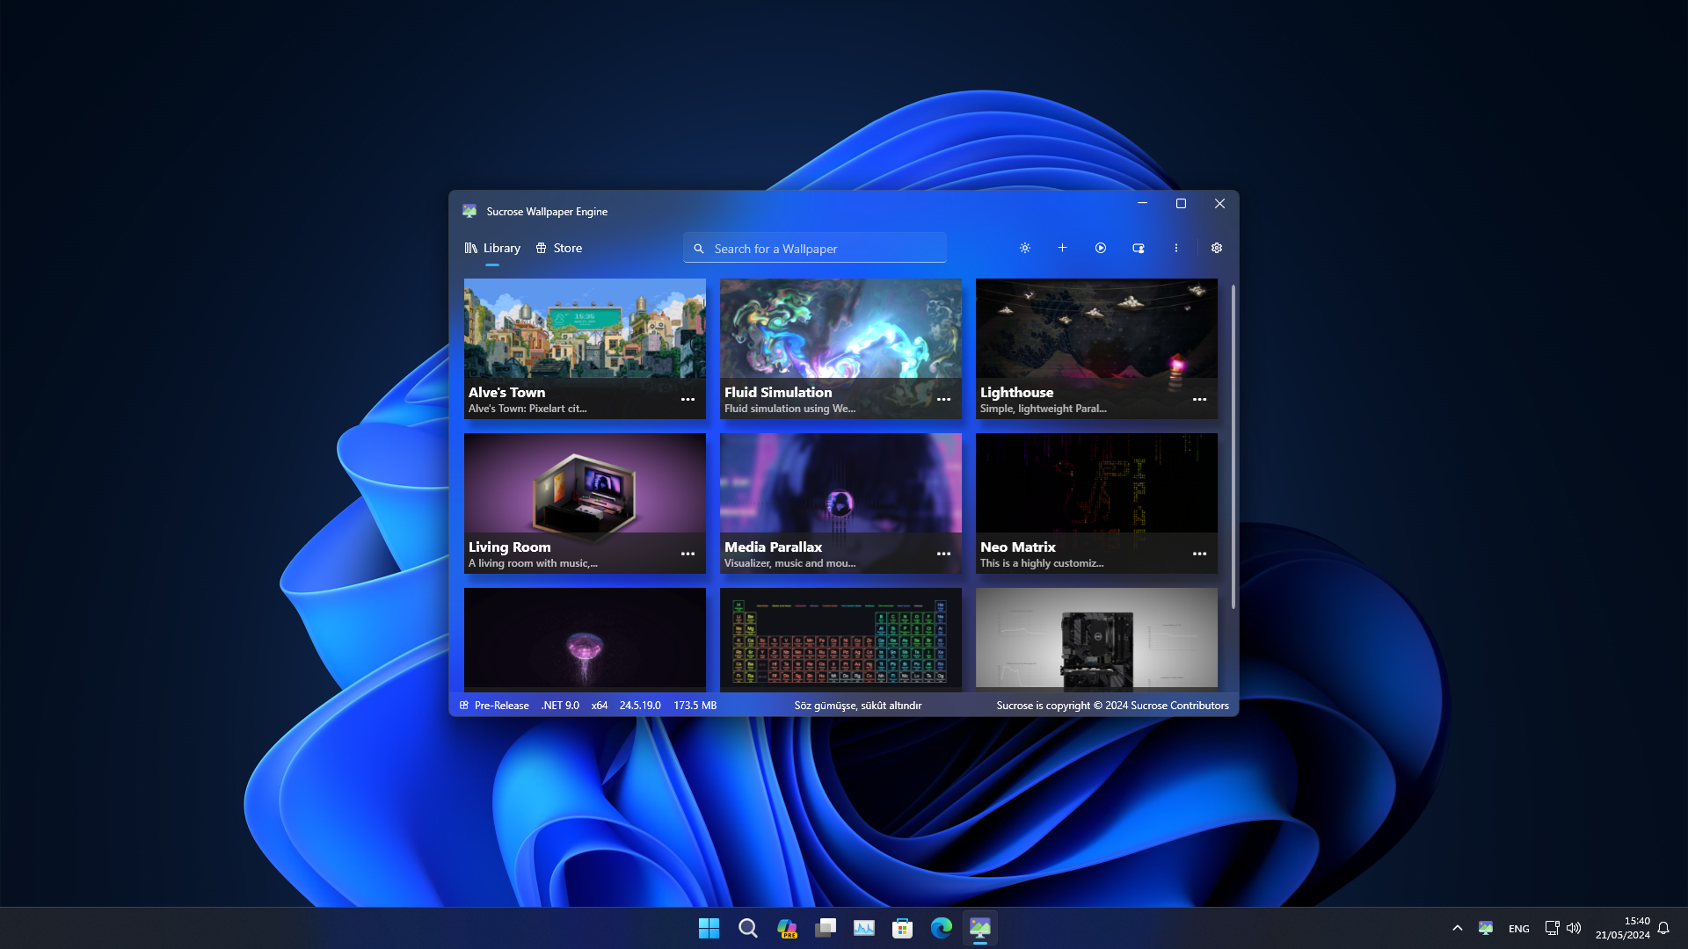This screenshot has height=949, width=1688.
Task: Click the Pre-Release status bar icon
Action: point(464,705)
